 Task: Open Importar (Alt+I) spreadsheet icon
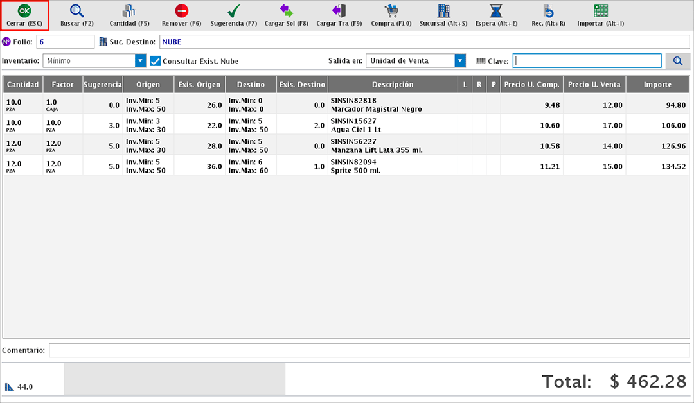[x=601, y=11]
